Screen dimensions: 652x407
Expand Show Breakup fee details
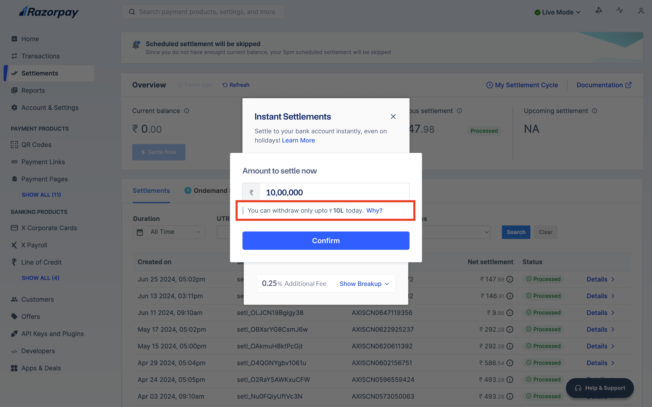(x=364, y=283)
